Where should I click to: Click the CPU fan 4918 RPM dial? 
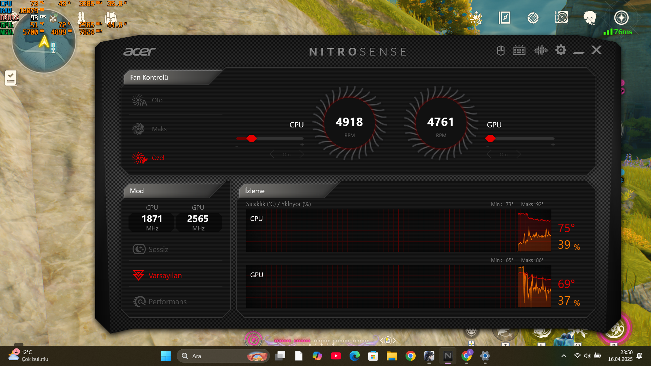pyautogui.click(x=350, y=123)
